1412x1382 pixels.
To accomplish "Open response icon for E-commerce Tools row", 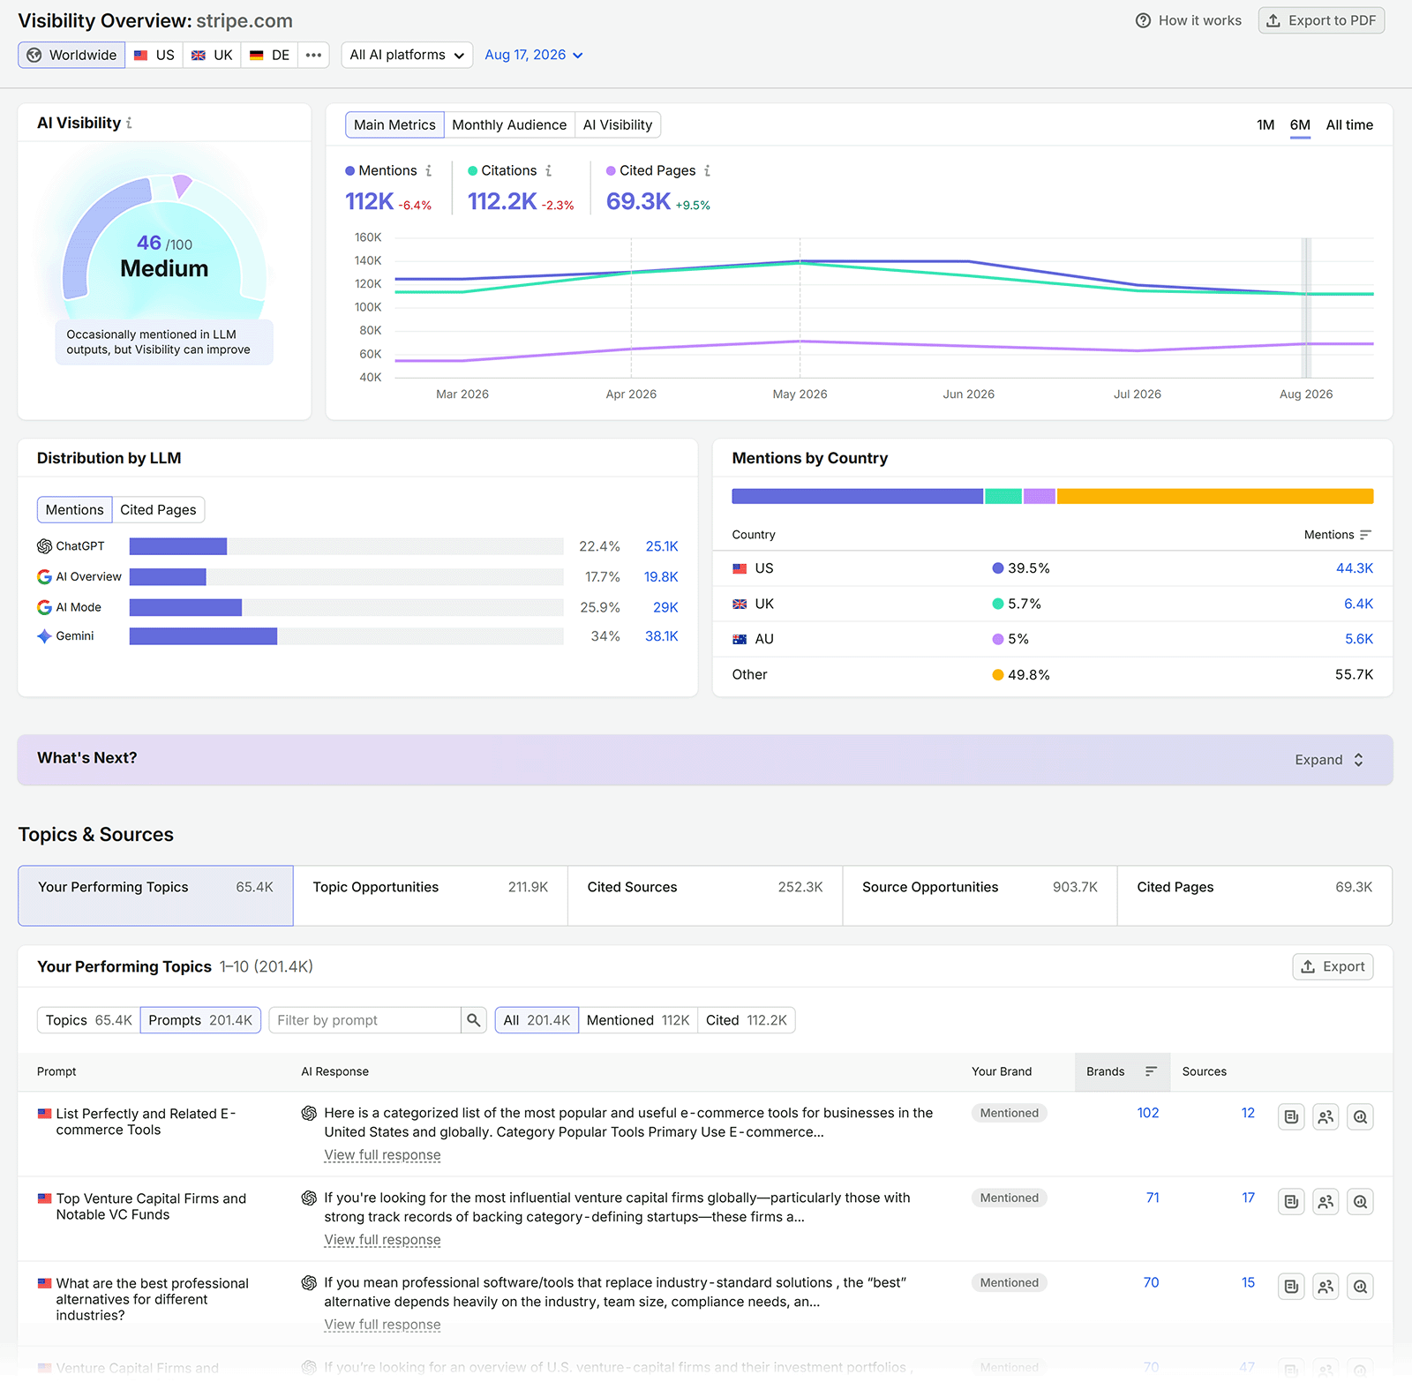I will pos(1291,1117).
